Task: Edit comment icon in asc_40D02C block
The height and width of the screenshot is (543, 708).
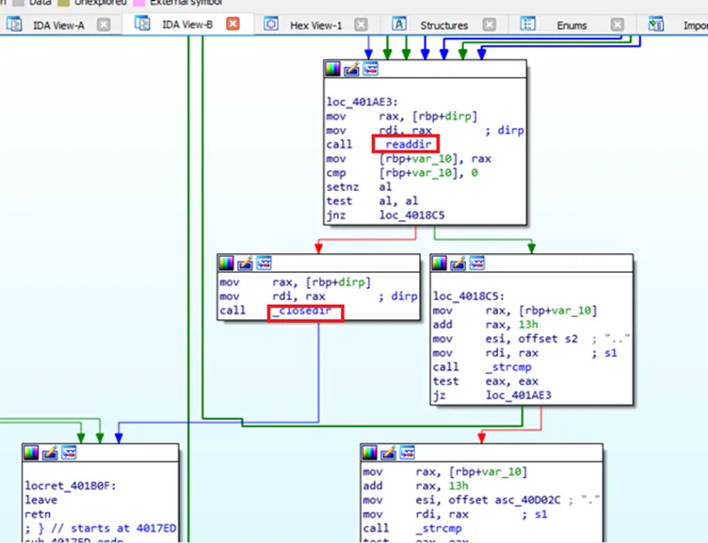Action: [x=388, y=453]
